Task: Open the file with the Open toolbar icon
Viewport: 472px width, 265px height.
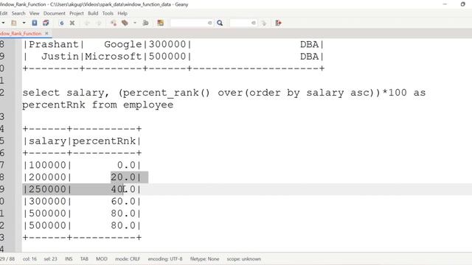Action: (14, 23)
